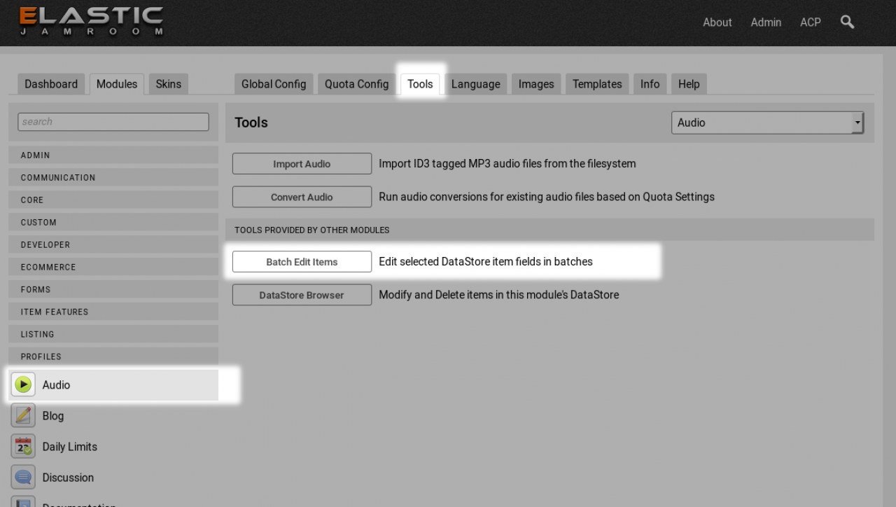Click the 'Tools' page heading
The width and height of the screenshot is (896, 507).
251,123
